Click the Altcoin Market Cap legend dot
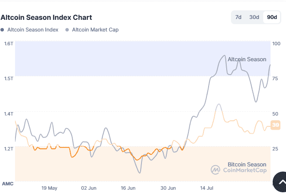Viewport: 286px width, 194px height. 67,30
